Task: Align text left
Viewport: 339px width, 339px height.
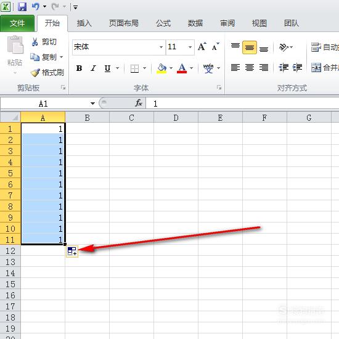Action: coord(235,68)
